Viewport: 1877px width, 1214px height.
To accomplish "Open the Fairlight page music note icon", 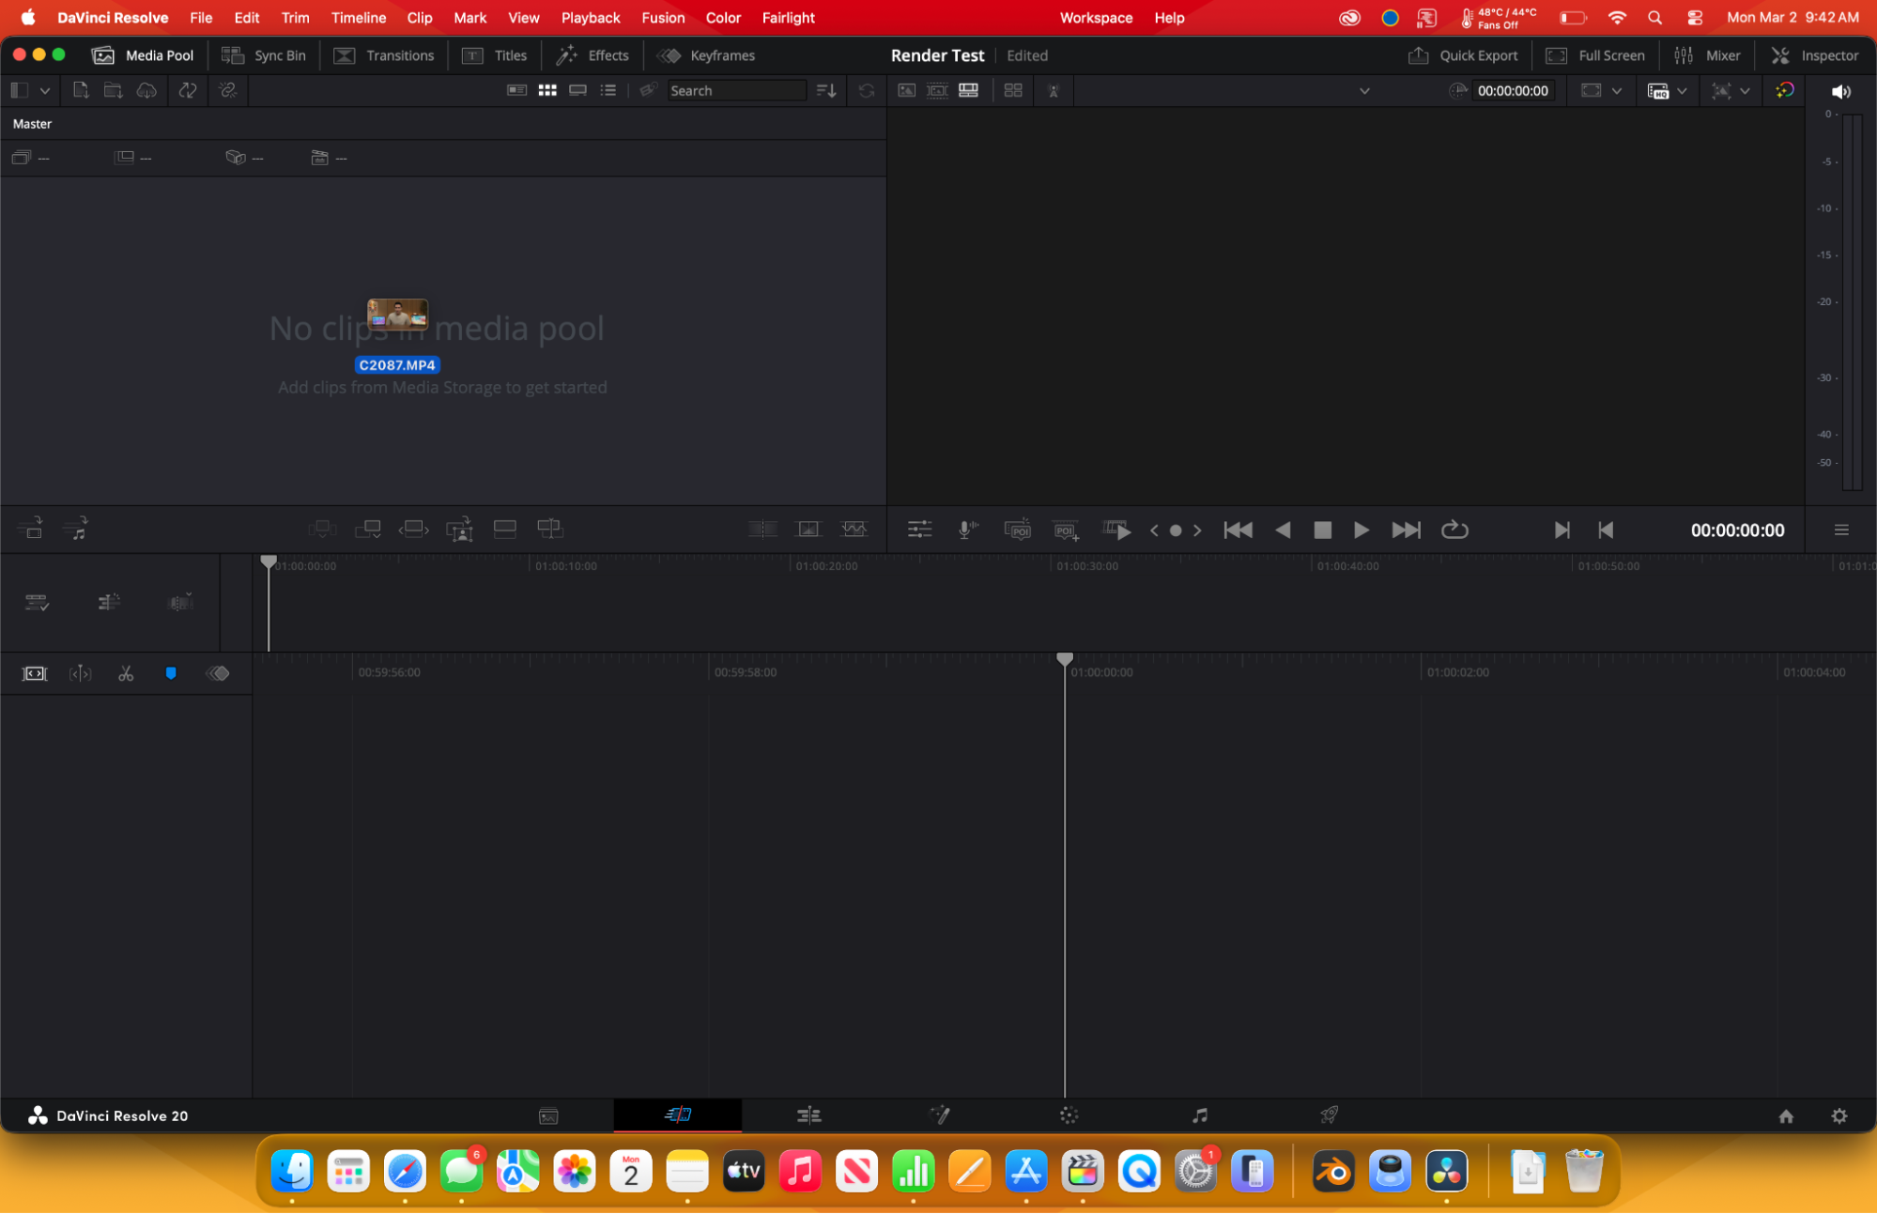I will tap(1199, 1115).
